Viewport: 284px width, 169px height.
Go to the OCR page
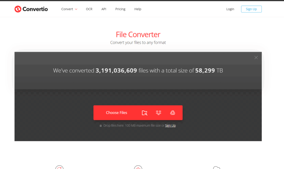pyautogui.click(x=89, y=9)
